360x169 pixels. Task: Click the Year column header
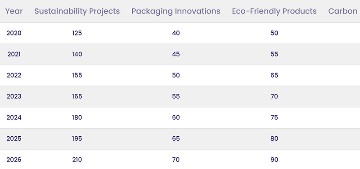tap(14, 11)
